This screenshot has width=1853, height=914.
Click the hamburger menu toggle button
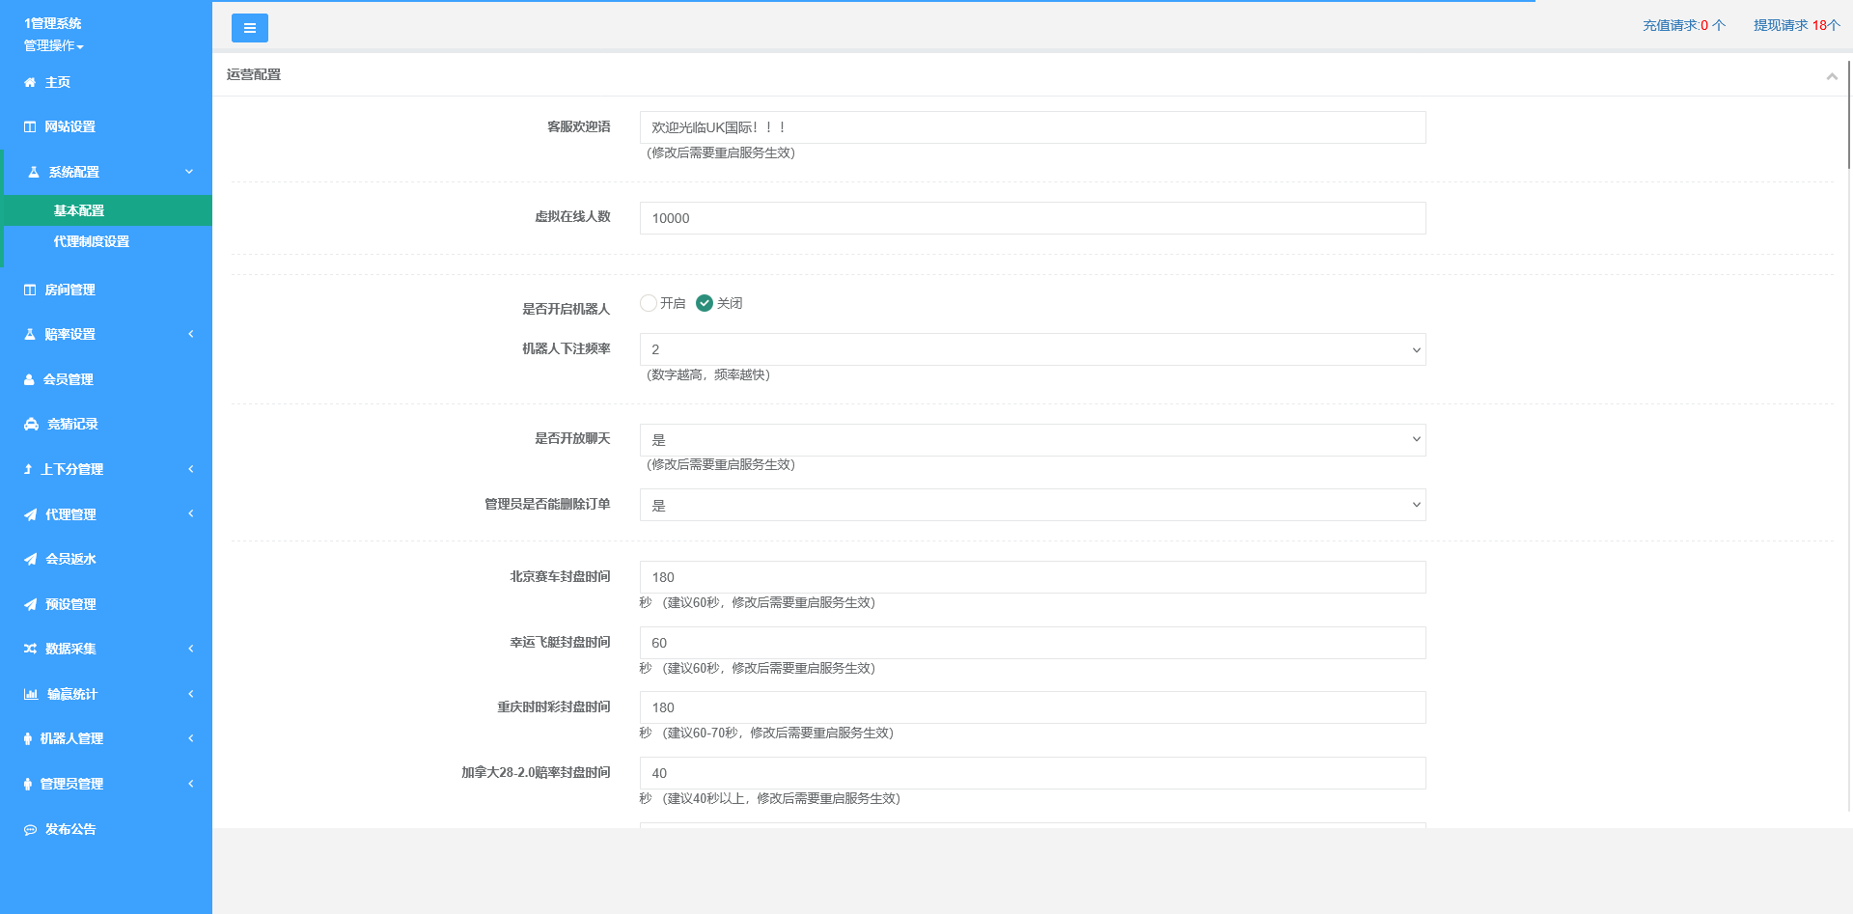(x=249, y=28)
